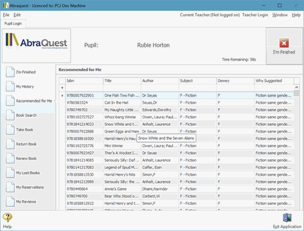The height and width of the screenshot is (231, 304).
Task: Click the Colfer, Eoin author cell
Action: 160,167
